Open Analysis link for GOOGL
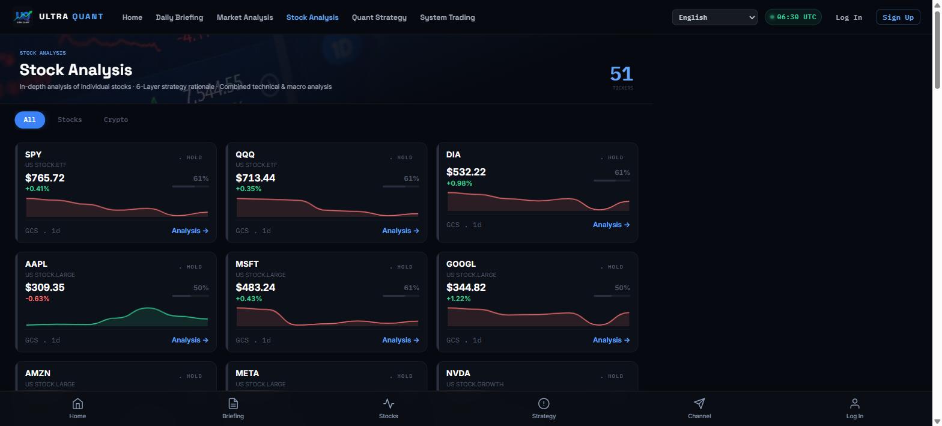The image size is (942, 426). click(x=612, y=340)
